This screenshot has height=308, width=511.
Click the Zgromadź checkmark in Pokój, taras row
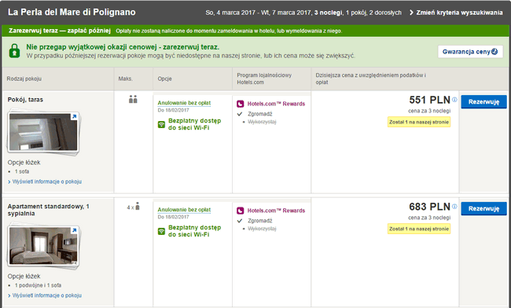(x=240, y=114)
